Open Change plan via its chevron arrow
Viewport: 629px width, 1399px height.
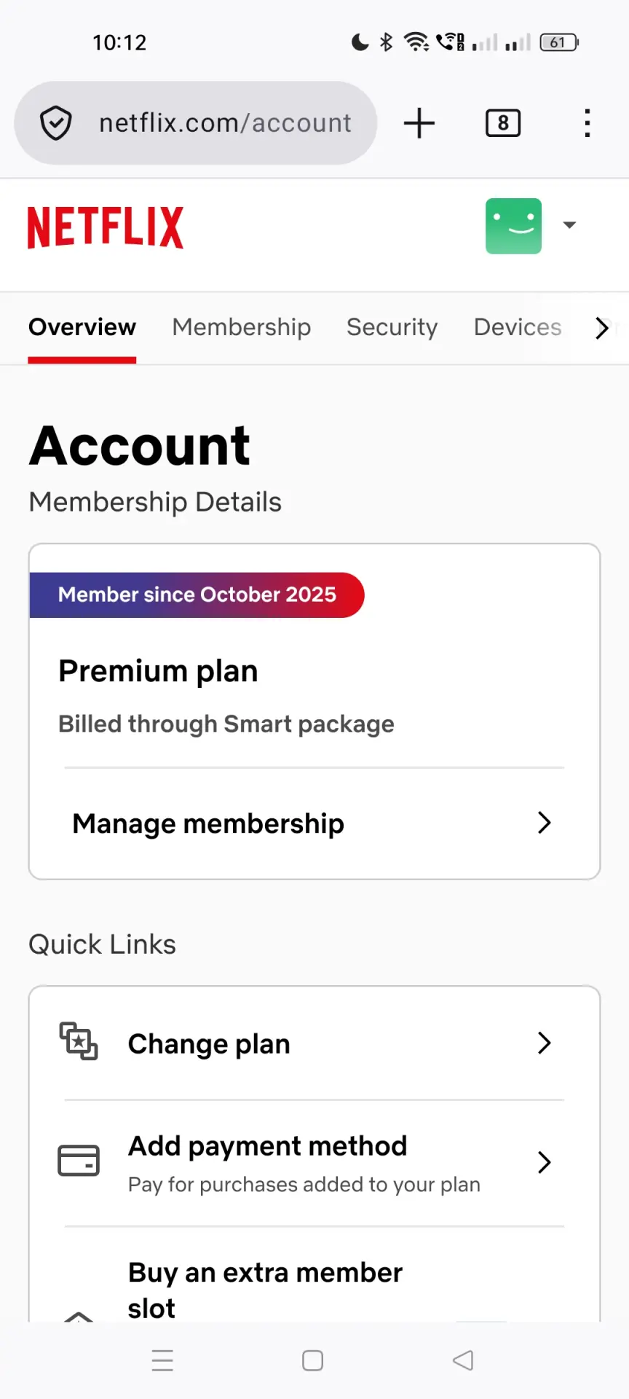click(544, 1043)
